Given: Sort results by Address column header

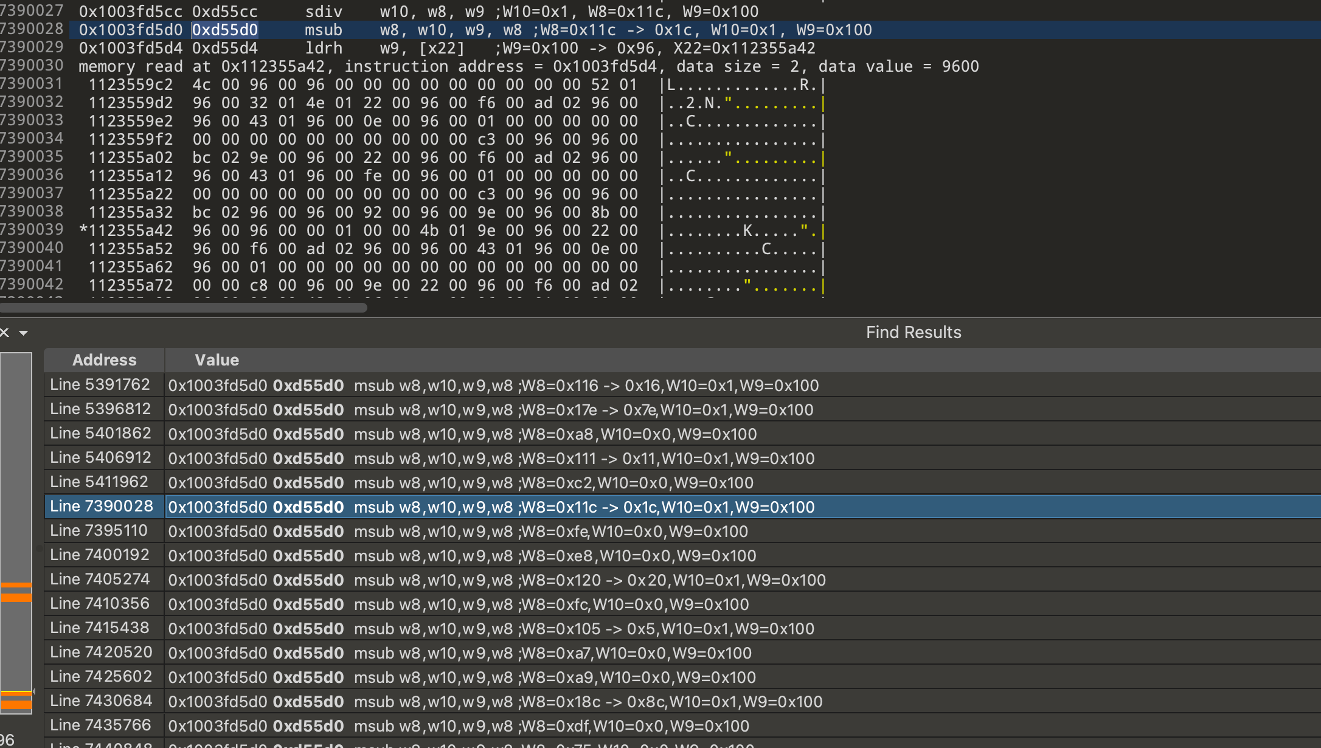Looking at the screenshot, I should click(104, 360).
